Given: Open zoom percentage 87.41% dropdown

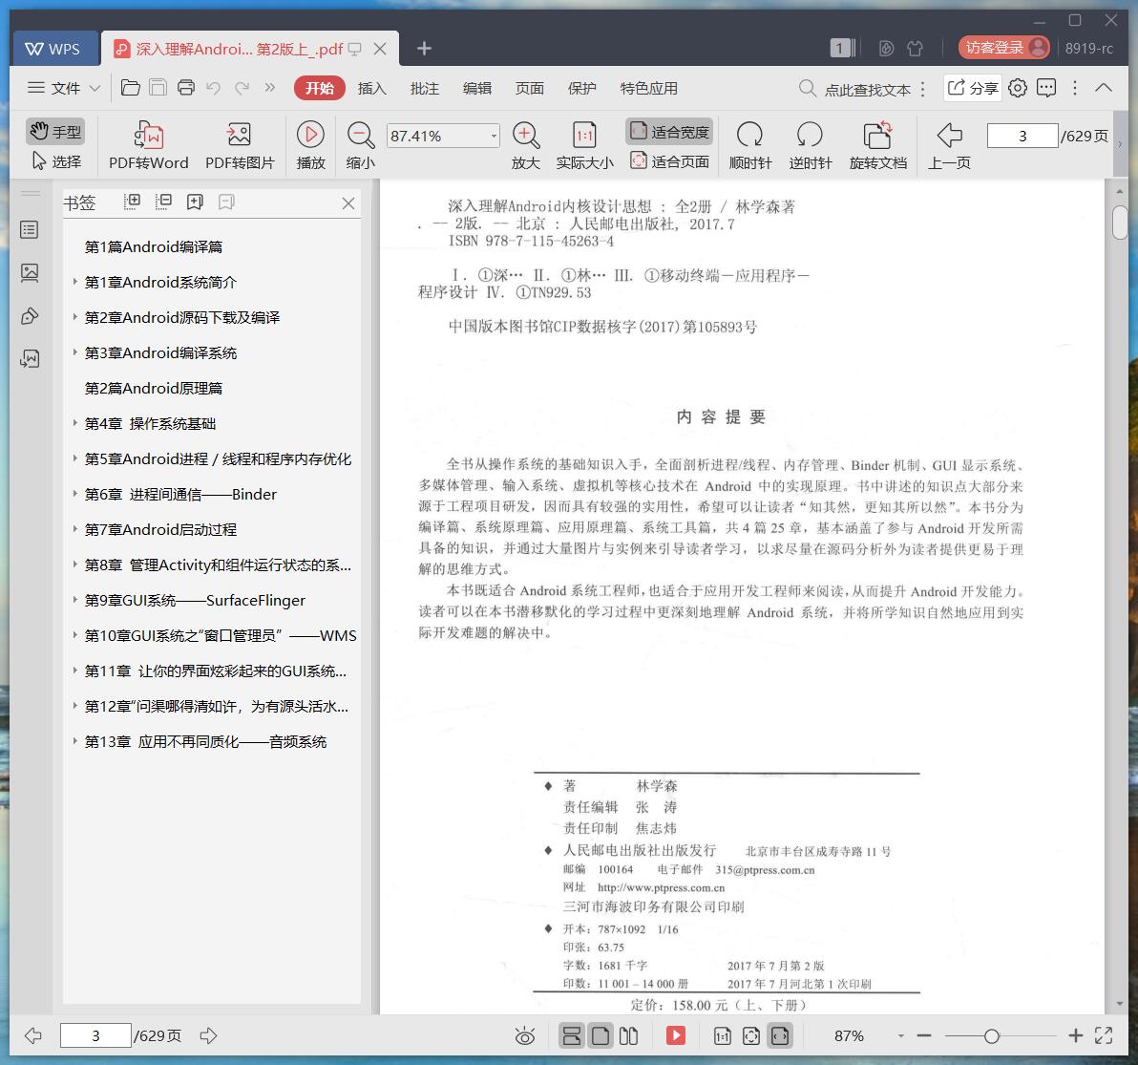Looking at the screenshot, I should (x=494, y=136).
